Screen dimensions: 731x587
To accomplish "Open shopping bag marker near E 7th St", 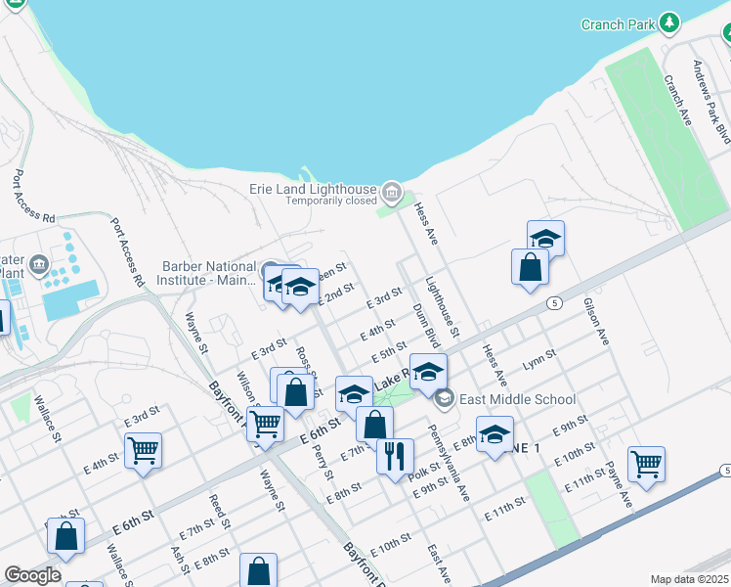I will tap(374, 426).
